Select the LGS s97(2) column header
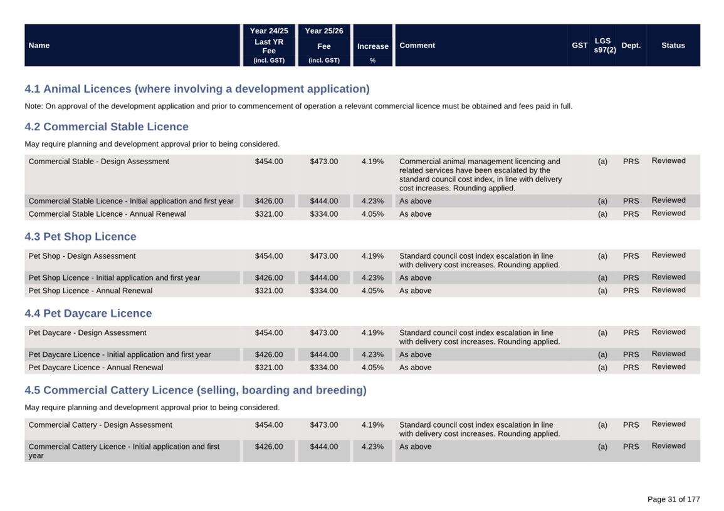 [x=604, y=45]
